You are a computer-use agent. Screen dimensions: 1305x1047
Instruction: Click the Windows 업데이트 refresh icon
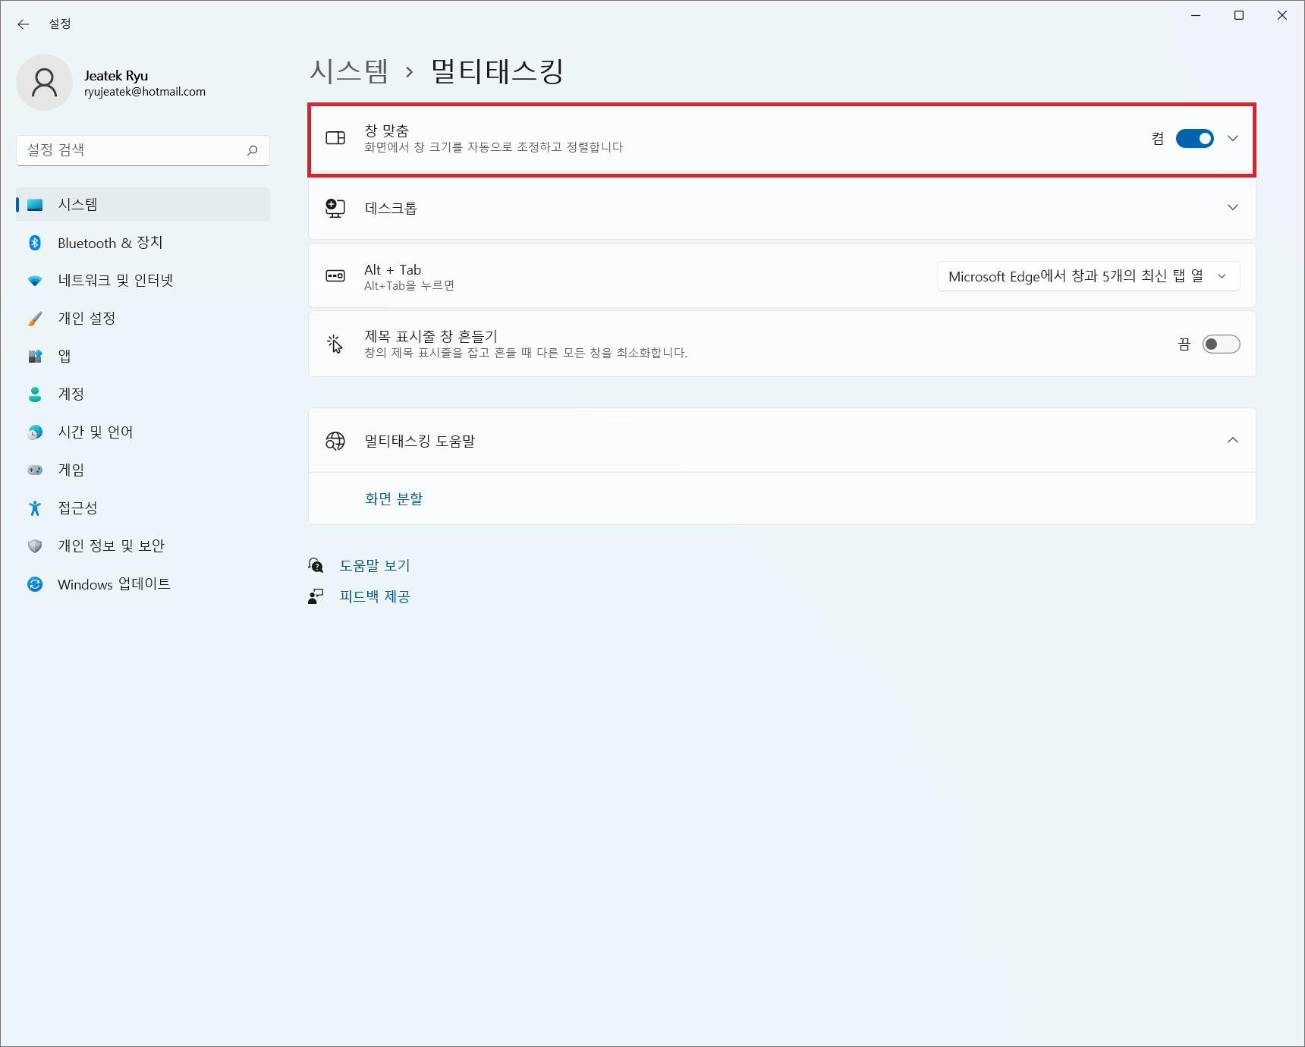(35, 584)
